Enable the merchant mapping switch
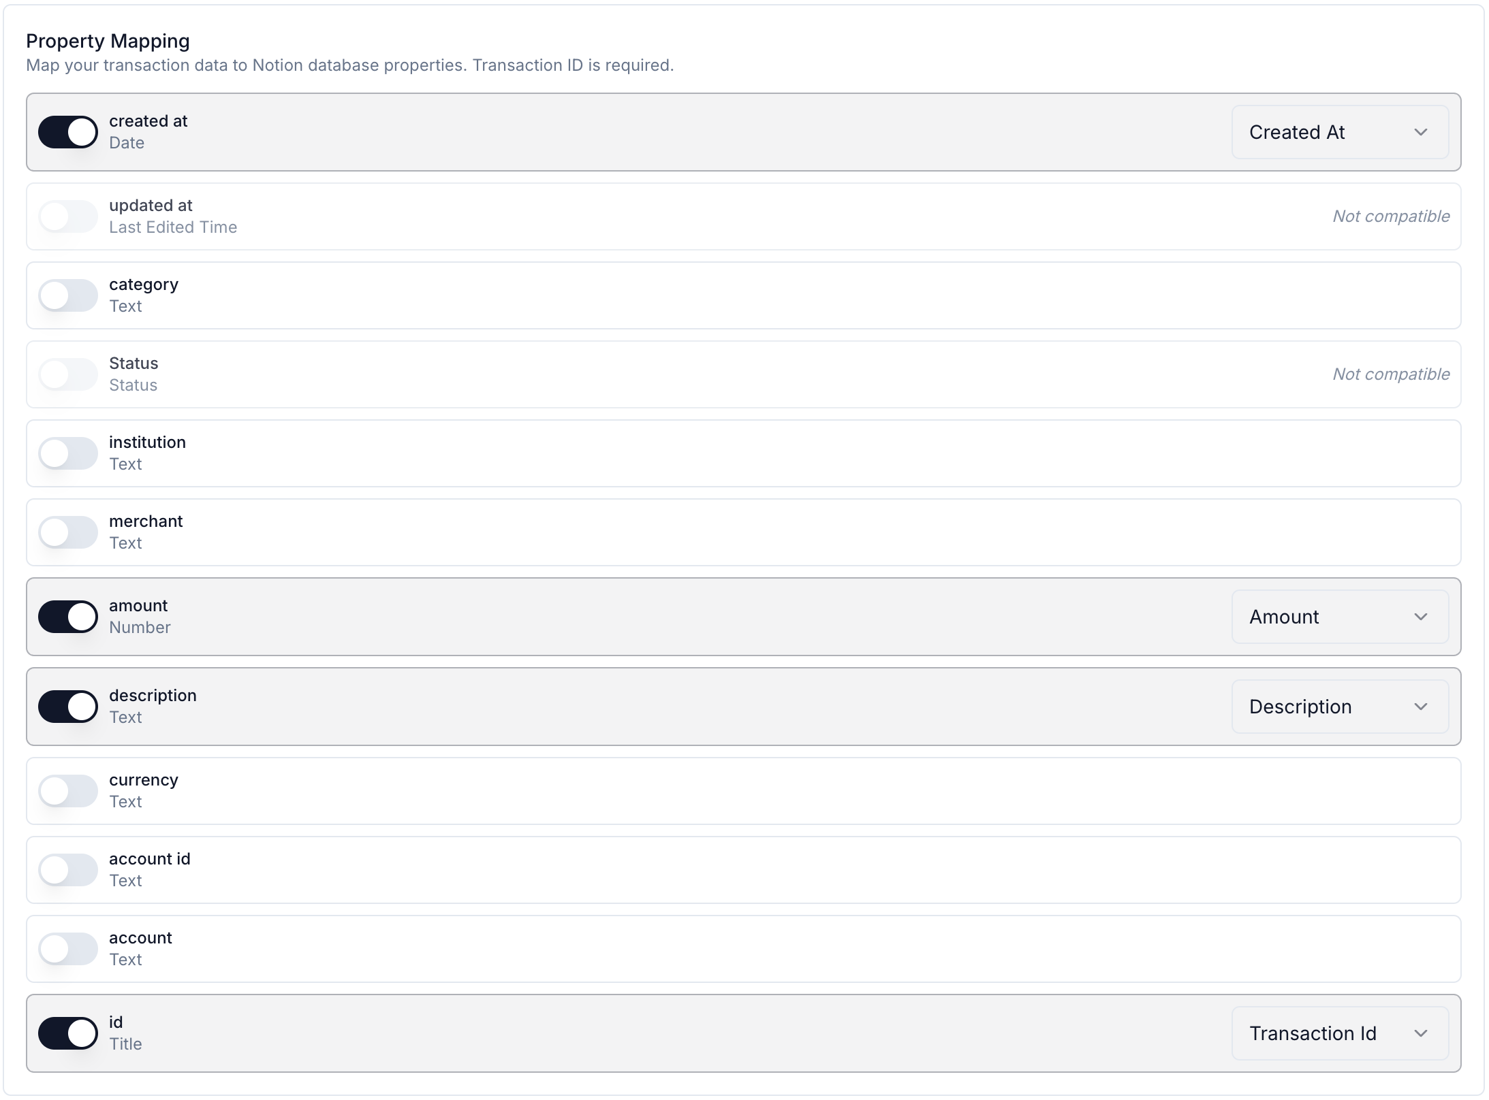The height and width of the screenshot is (1100, 1489). coord(68,532)
